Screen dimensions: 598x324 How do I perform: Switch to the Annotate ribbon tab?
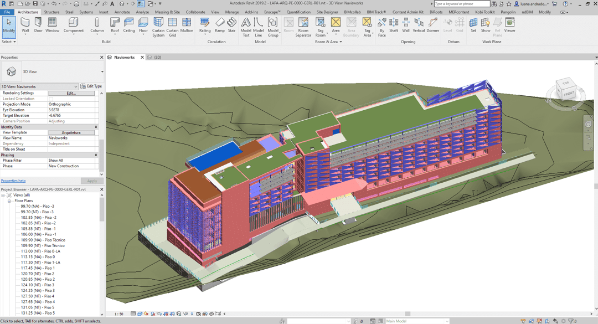point(122,12)
